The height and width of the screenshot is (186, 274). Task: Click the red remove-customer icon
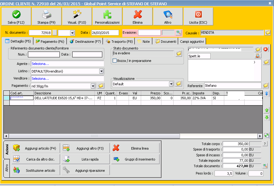pyautogui.click(x=266, y=49)
